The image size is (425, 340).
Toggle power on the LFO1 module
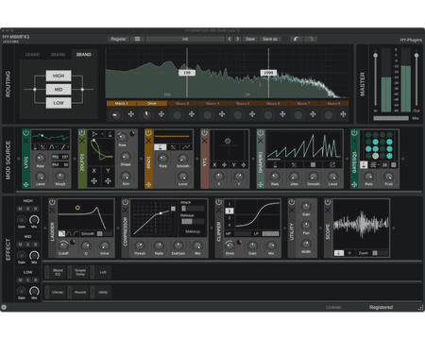(25, 132)
